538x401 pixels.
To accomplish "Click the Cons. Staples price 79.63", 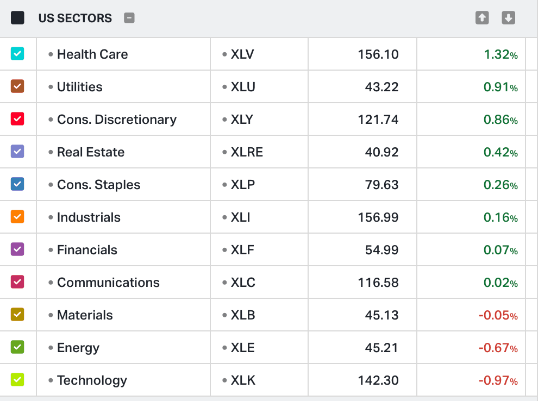I will point(382,185).
